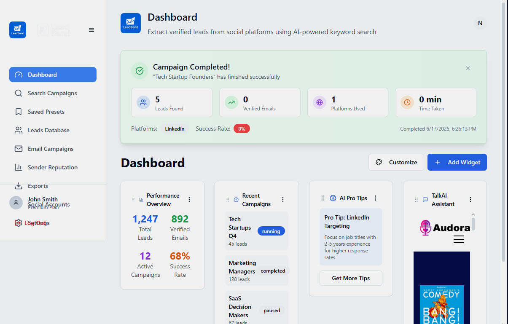The height and width of the screenshot is (324, 508).
Task: Click the Search Campaigns magnifier icon
Action: click(19, 93)
